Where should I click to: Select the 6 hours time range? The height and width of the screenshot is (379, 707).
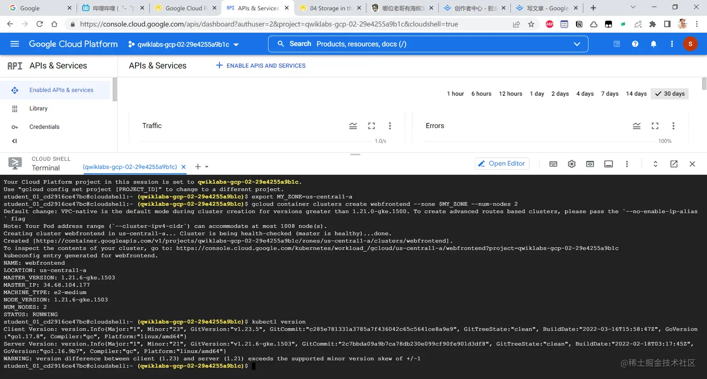pos(481,94)
